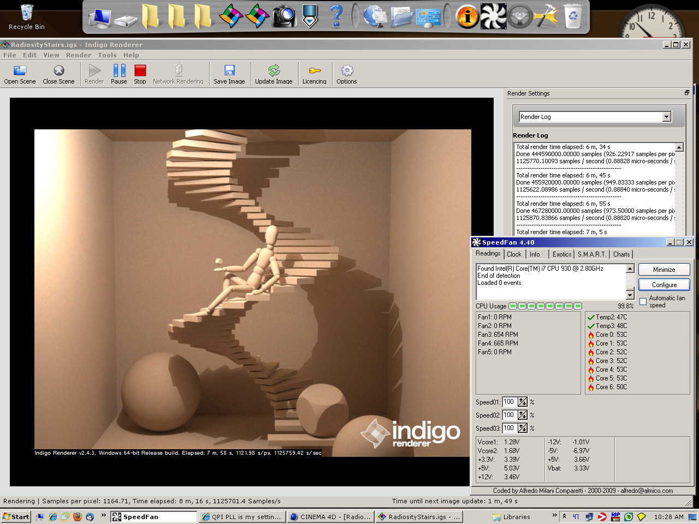Screen dimensions: 699x524
Task: Click the greyed Render play icon
Action: pos(94,70)
